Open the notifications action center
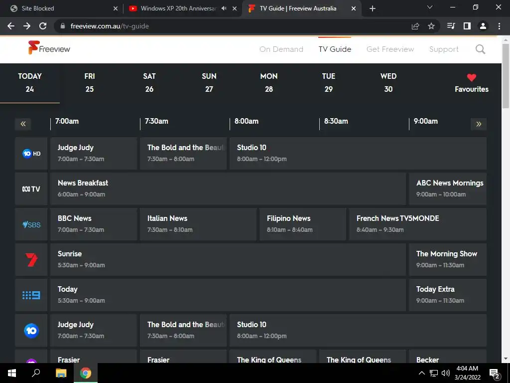Viewport: 510px width, 383px height. (495, 374)
